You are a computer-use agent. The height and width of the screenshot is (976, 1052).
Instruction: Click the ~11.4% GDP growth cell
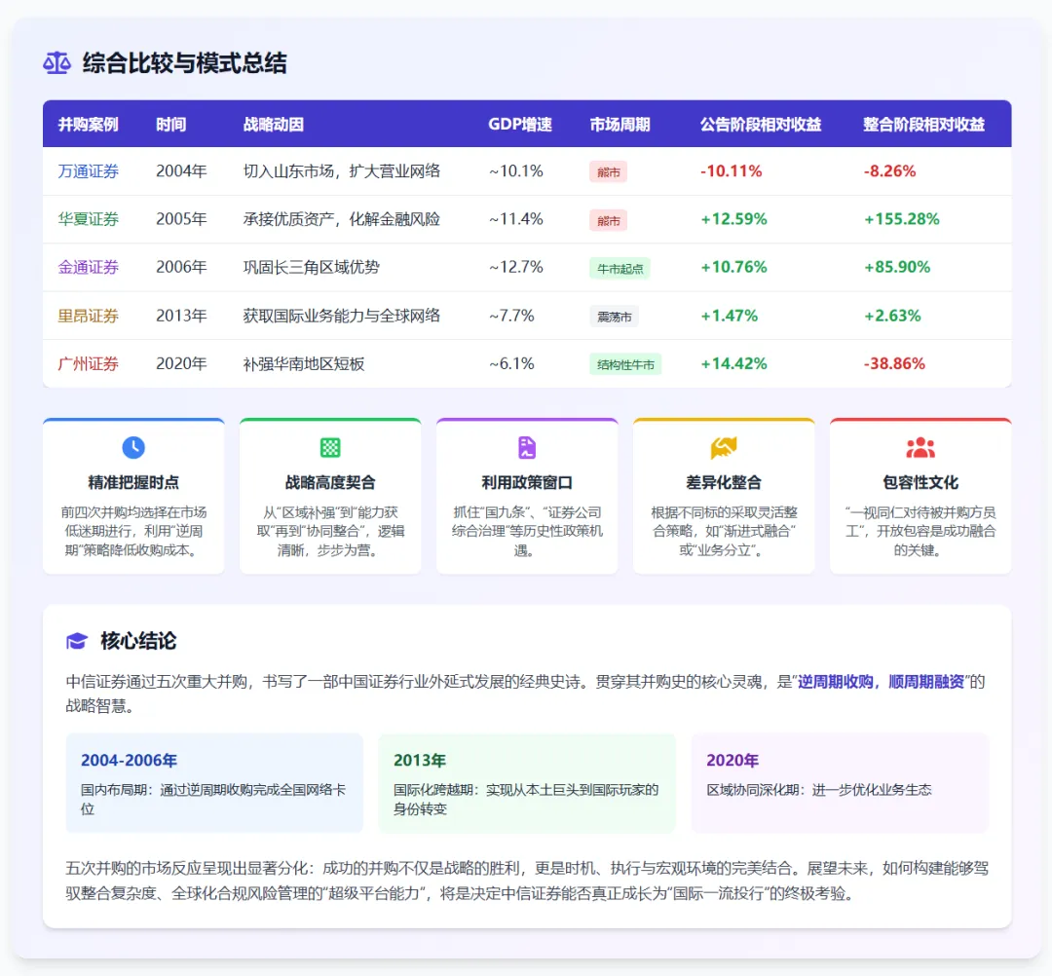tap(515, 219)
